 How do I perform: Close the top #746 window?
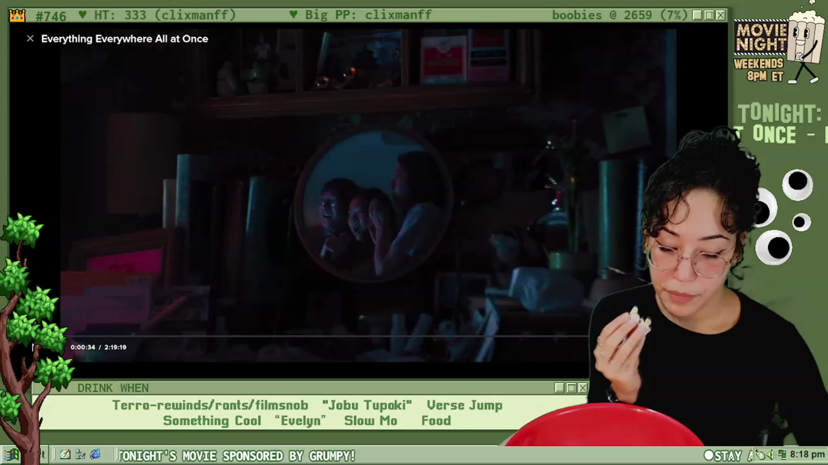pos(721,15)
